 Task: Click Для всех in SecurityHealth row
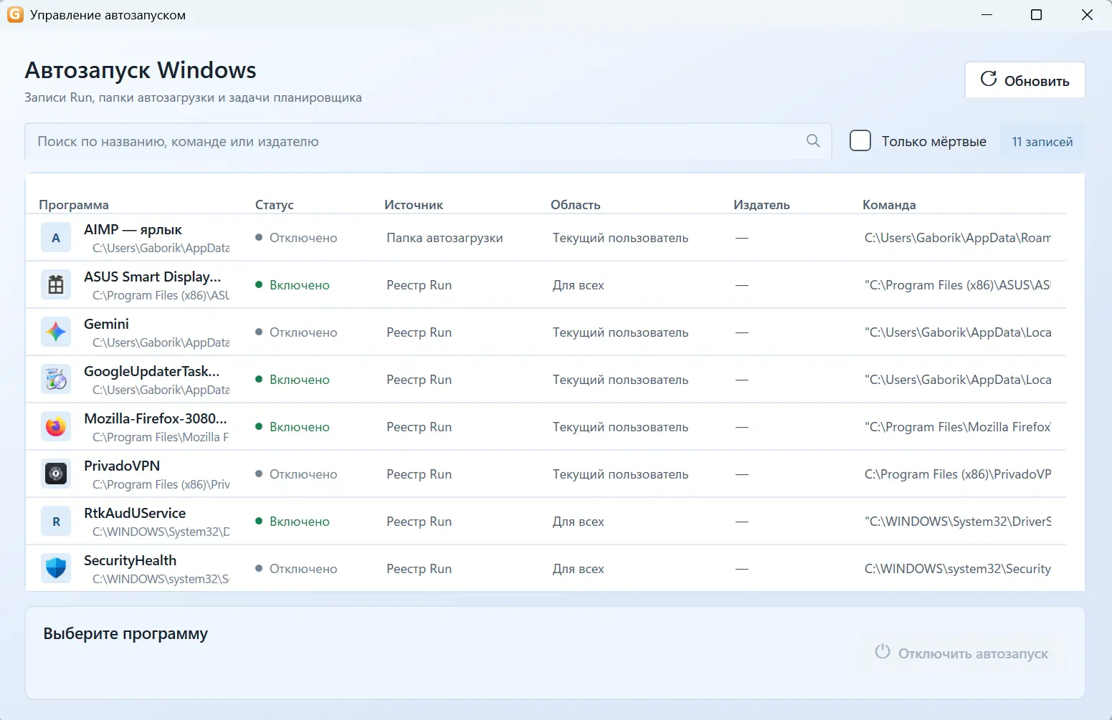pyautogui.click(x=578, y=569)
